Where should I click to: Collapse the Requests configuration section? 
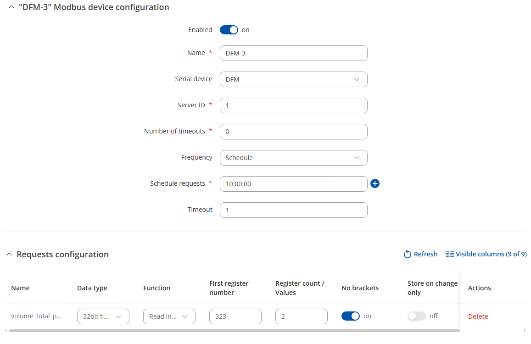click(x=9, y=255)
